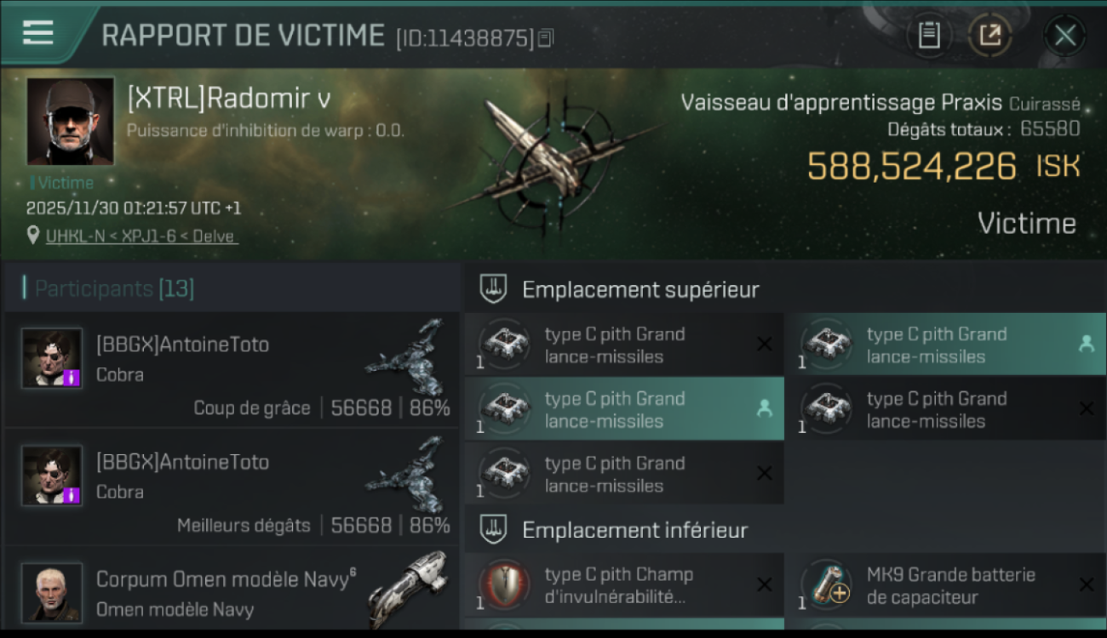The image size is (1107, 638).
Task: Open the UHKL-N Delve location link
Action: click(141, 236)
